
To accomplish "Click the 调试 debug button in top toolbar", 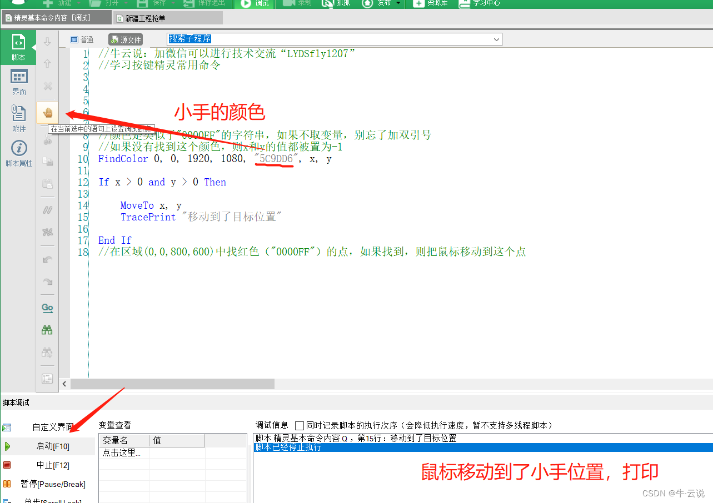I will pos(253,3).
